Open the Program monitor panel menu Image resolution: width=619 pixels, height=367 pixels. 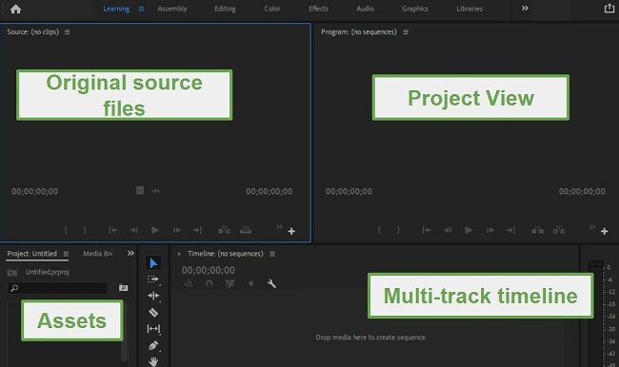coord(406,32)
